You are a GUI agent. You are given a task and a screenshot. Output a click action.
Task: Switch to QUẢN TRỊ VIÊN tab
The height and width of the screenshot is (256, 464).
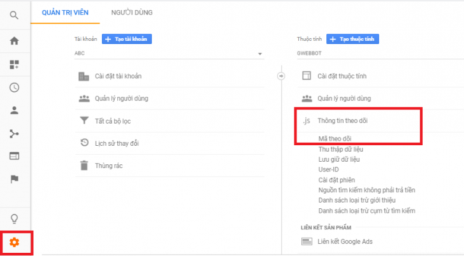[65, 12]
